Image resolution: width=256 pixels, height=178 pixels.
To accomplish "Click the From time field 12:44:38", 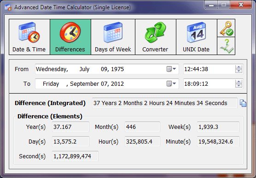I will click(209, 69).
